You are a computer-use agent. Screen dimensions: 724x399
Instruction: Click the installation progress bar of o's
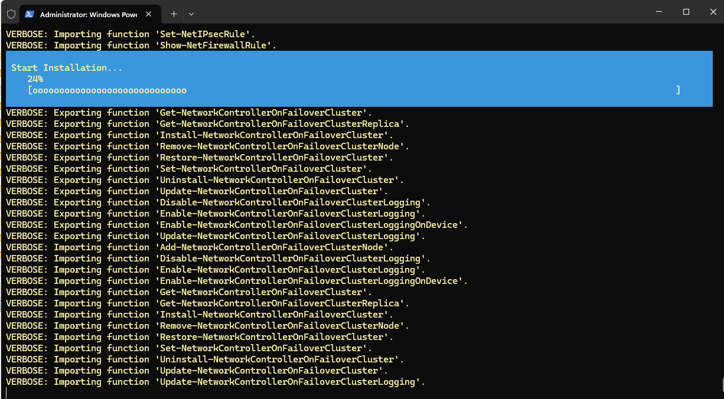pyautogui.click(x=354, y=90)
